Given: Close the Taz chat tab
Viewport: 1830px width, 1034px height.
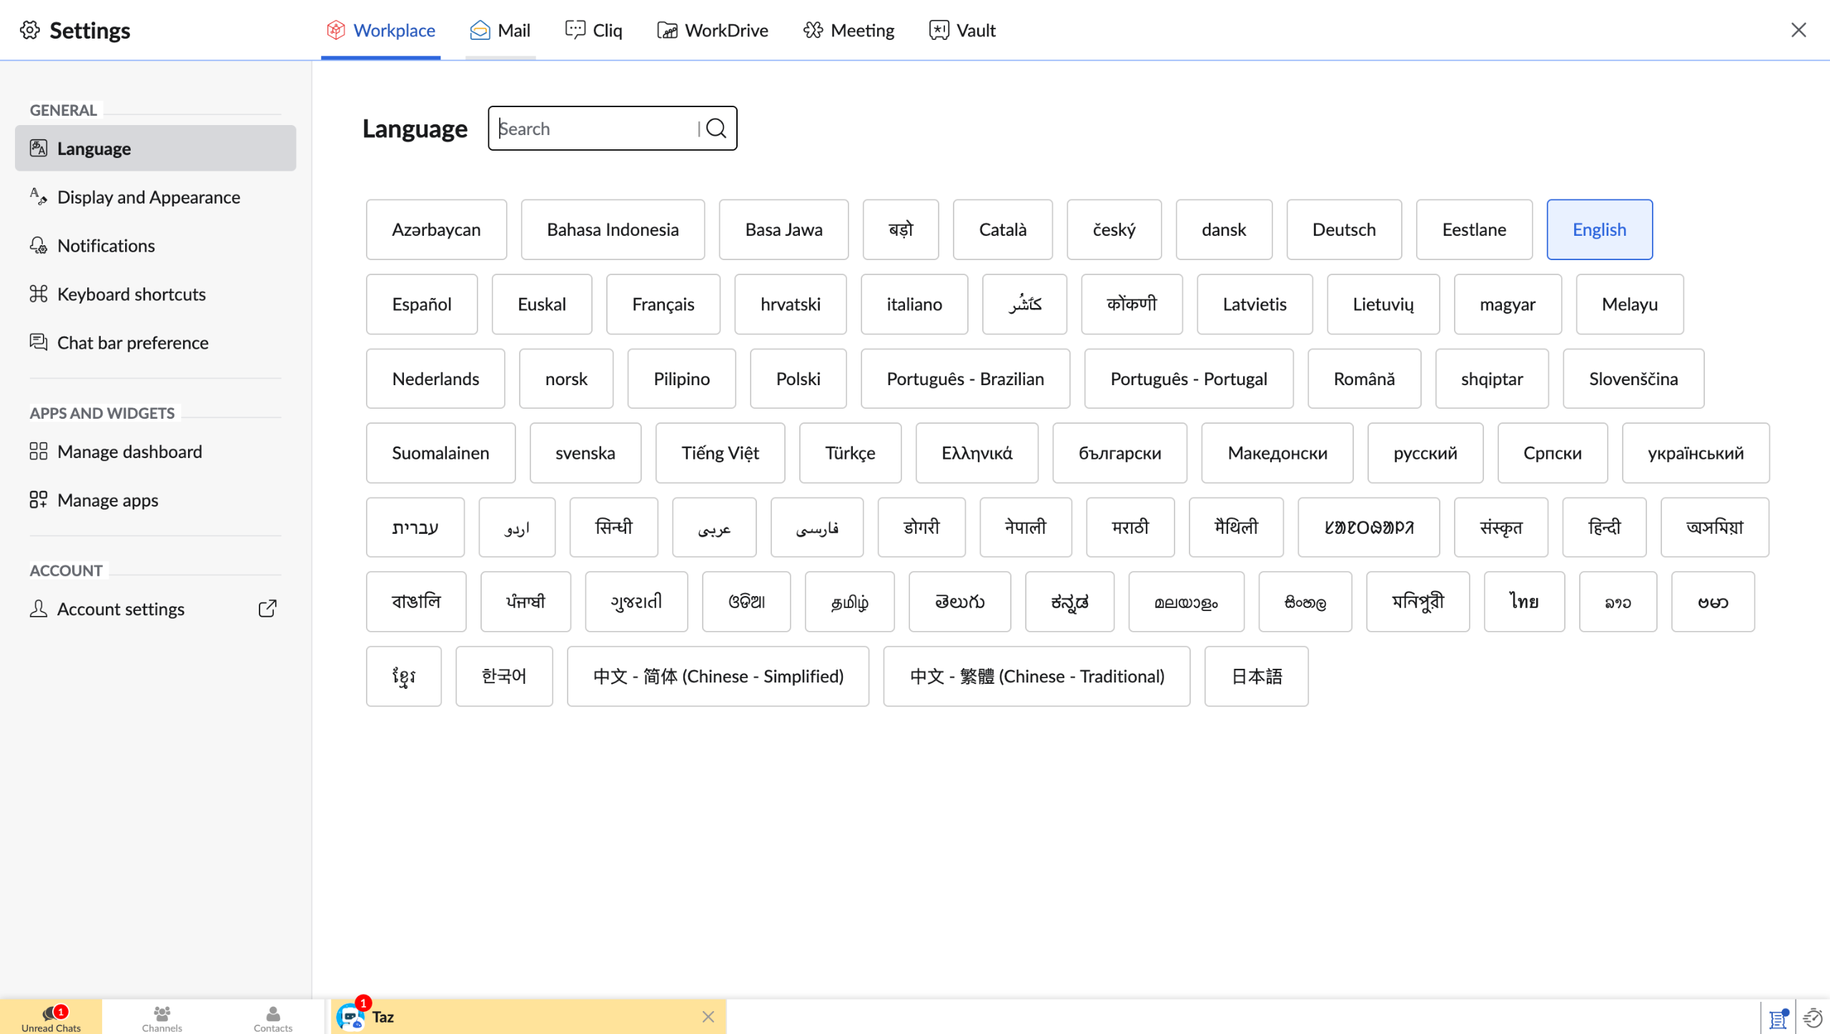Looking at the screenshot, I should coord(708,1016).
